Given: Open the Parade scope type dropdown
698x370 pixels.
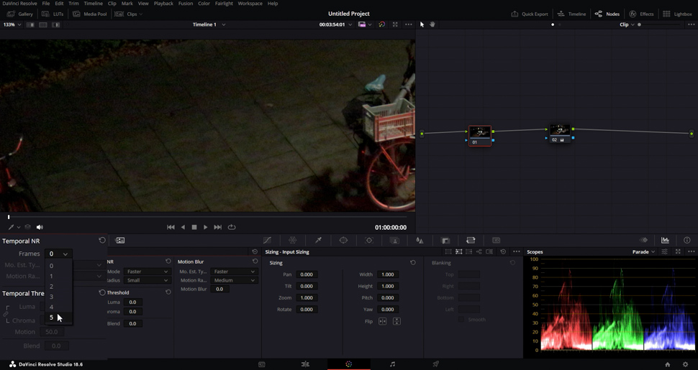Looking at the screenshot, I should (644, 251).
